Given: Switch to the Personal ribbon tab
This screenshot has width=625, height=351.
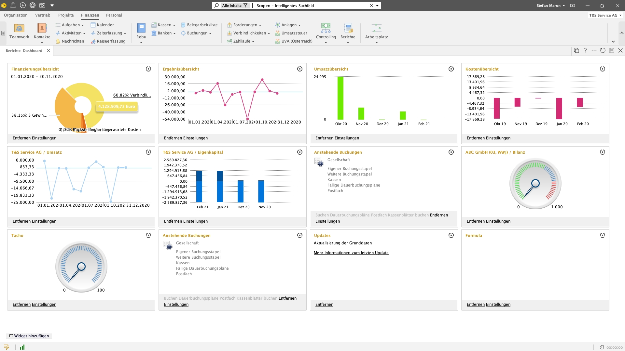Looking at the screenshot, I should coord(114,15).
